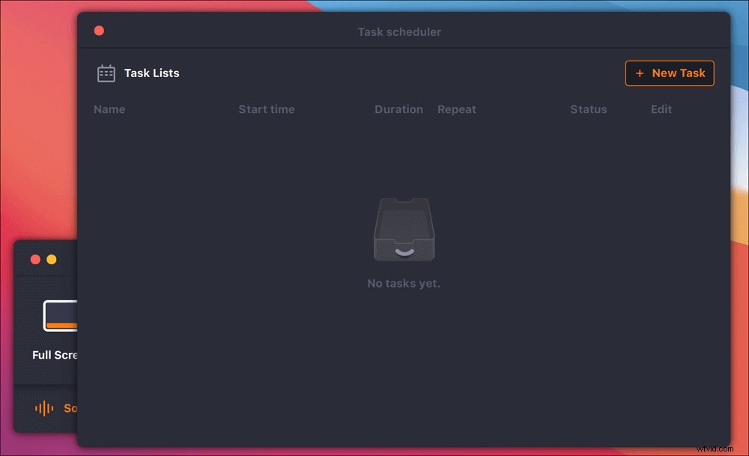Click the Task Lists calendar icon

pos(106,73)
